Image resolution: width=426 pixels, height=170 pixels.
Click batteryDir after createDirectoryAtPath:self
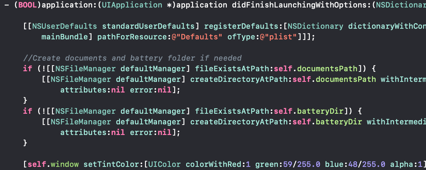pos(339,122)
